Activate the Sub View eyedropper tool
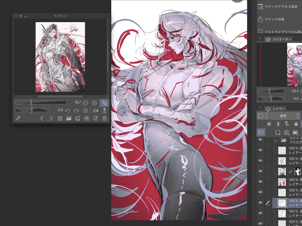 18,118
